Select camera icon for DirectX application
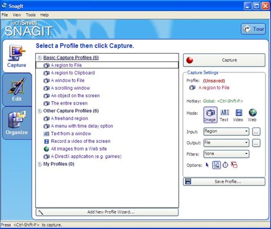The image size is (271, 229). [x=47, y=157]
